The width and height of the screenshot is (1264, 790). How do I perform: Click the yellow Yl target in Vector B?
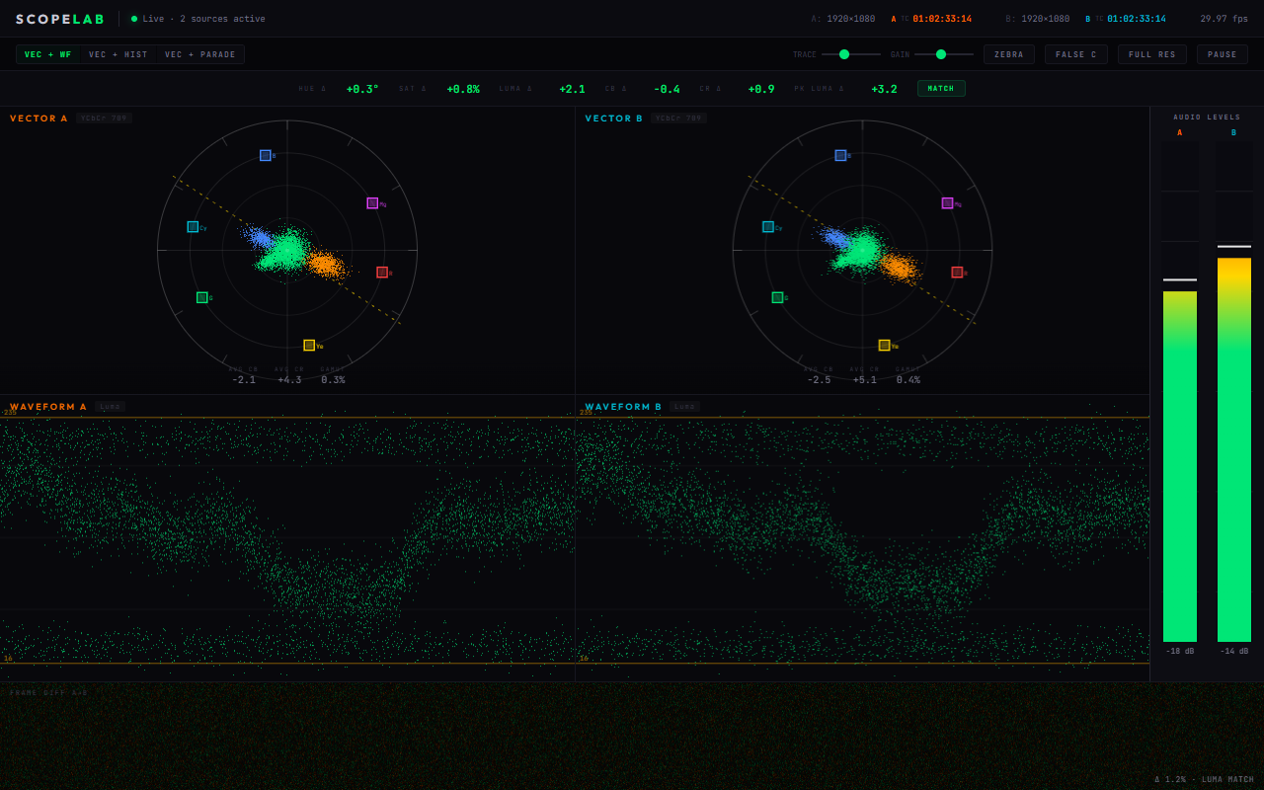coord(884,346)
